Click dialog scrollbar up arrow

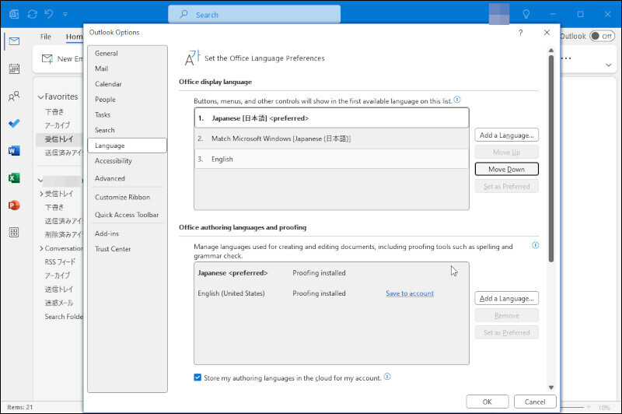coord(551,50)
